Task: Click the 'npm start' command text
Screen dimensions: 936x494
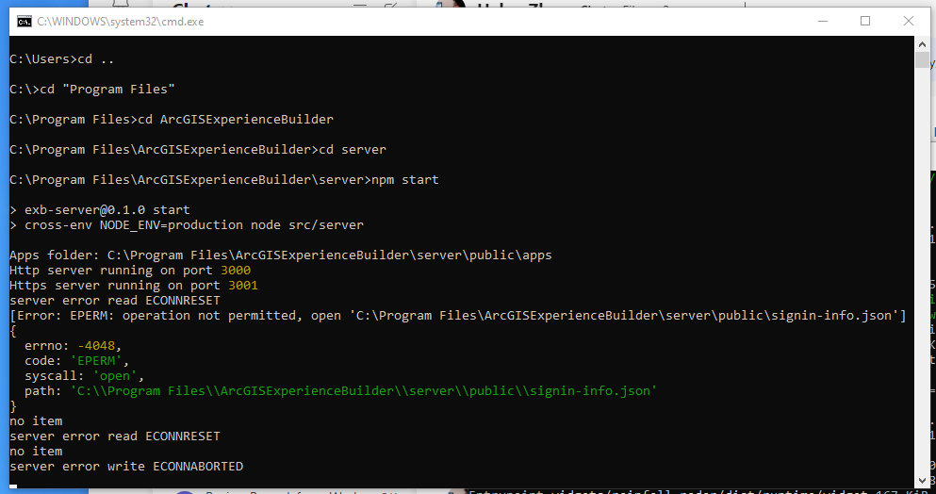Action: 405,180
